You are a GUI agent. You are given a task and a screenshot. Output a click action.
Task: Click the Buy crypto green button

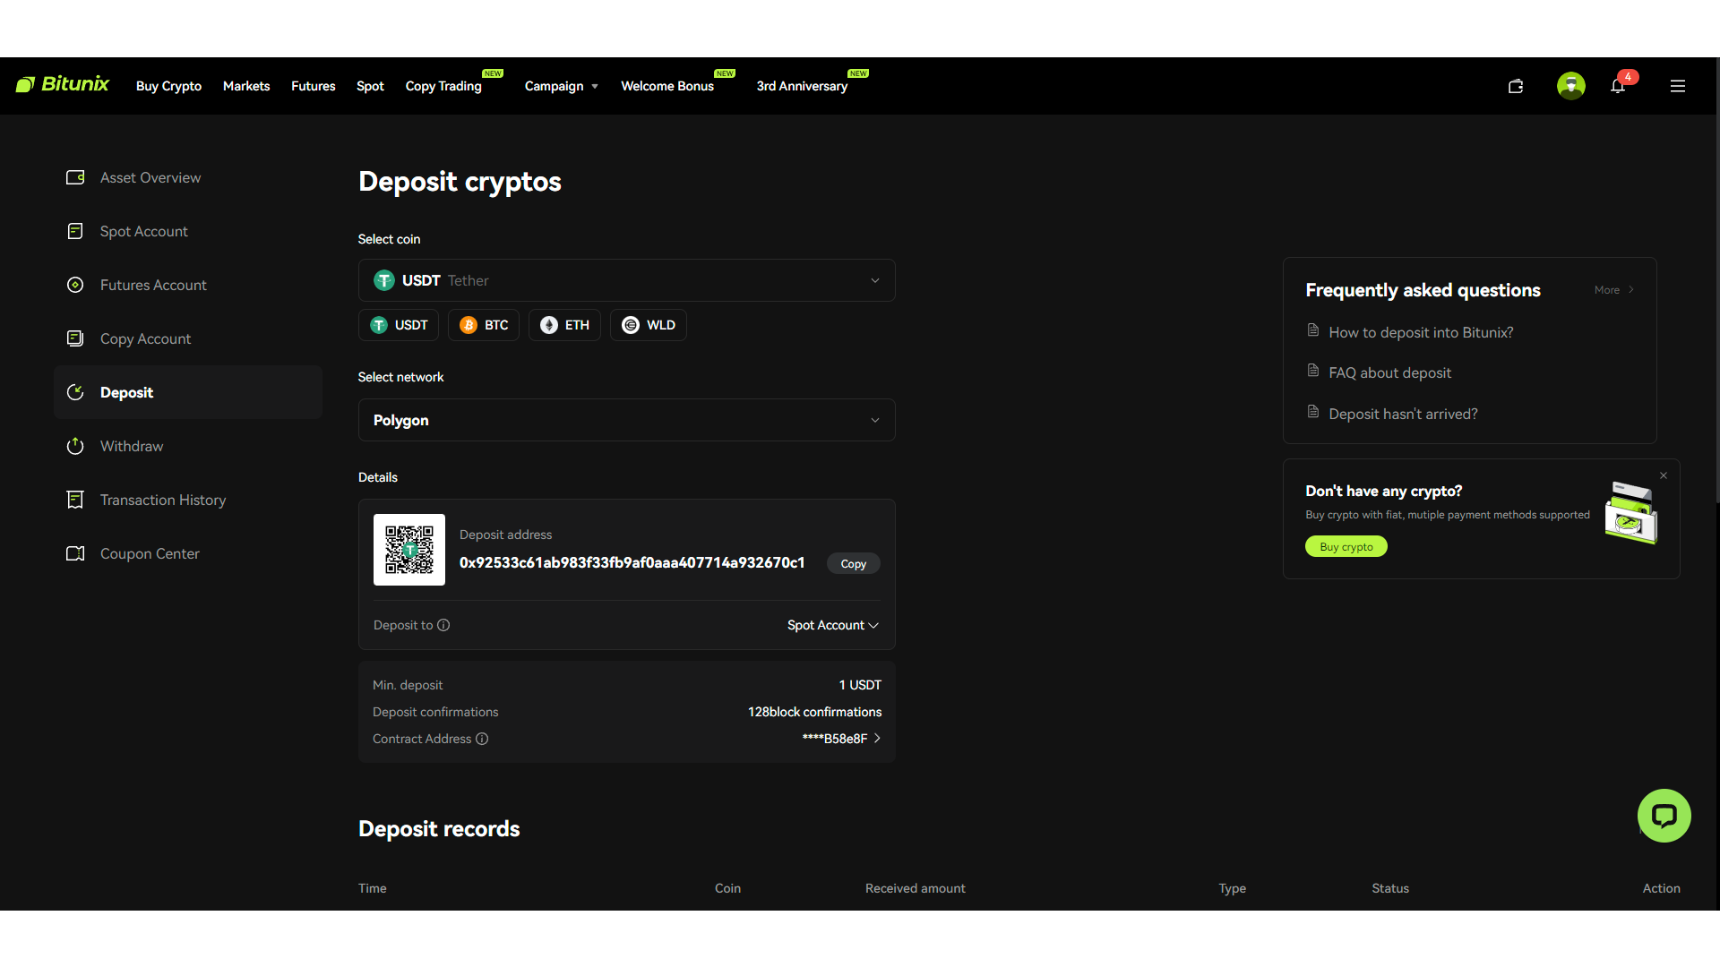point(1346,547)
